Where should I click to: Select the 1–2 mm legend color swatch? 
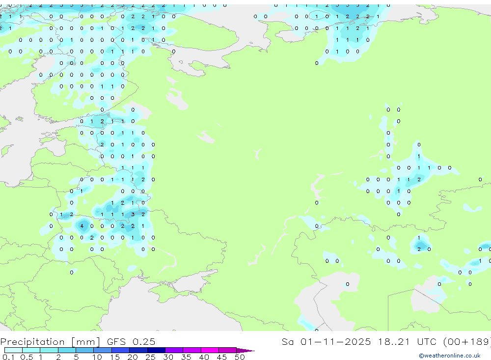[49, 350]
